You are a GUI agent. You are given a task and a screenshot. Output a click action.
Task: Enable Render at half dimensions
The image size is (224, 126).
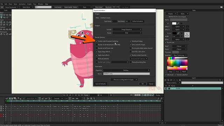point(97,45)
